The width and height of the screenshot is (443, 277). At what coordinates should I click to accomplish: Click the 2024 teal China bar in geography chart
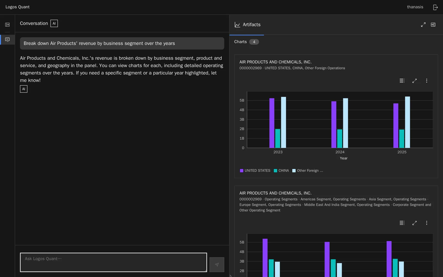pos(340,138)
